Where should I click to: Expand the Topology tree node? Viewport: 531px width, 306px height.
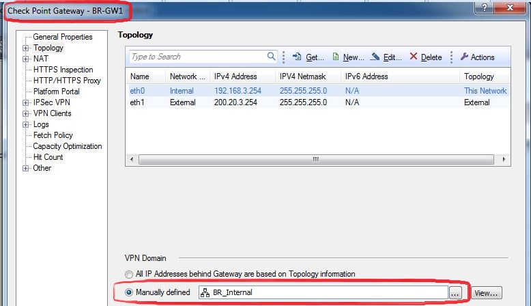point(26,48)
